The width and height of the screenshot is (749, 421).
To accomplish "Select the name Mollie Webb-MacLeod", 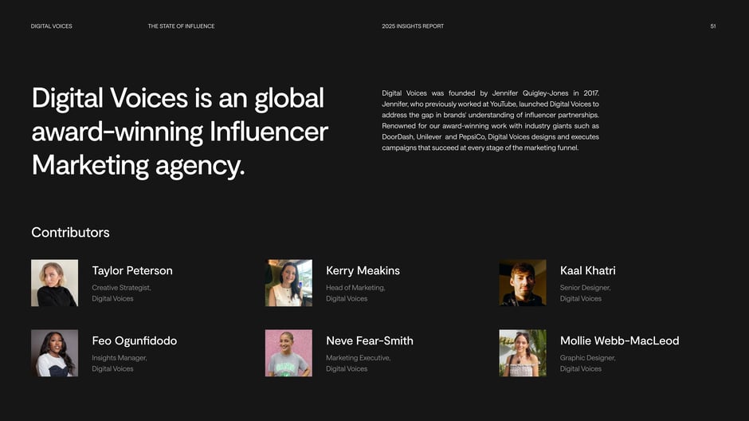I will point(620,340).
